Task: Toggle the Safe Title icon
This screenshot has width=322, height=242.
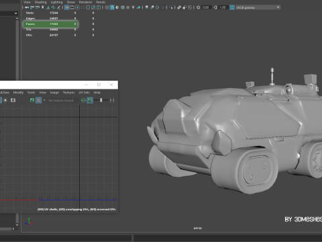Action: 99,7
